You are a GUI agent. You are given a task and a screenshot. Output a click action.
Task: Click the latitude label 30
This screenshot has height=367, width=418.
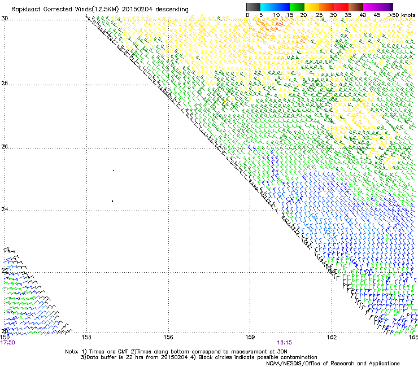pos(5,19)
